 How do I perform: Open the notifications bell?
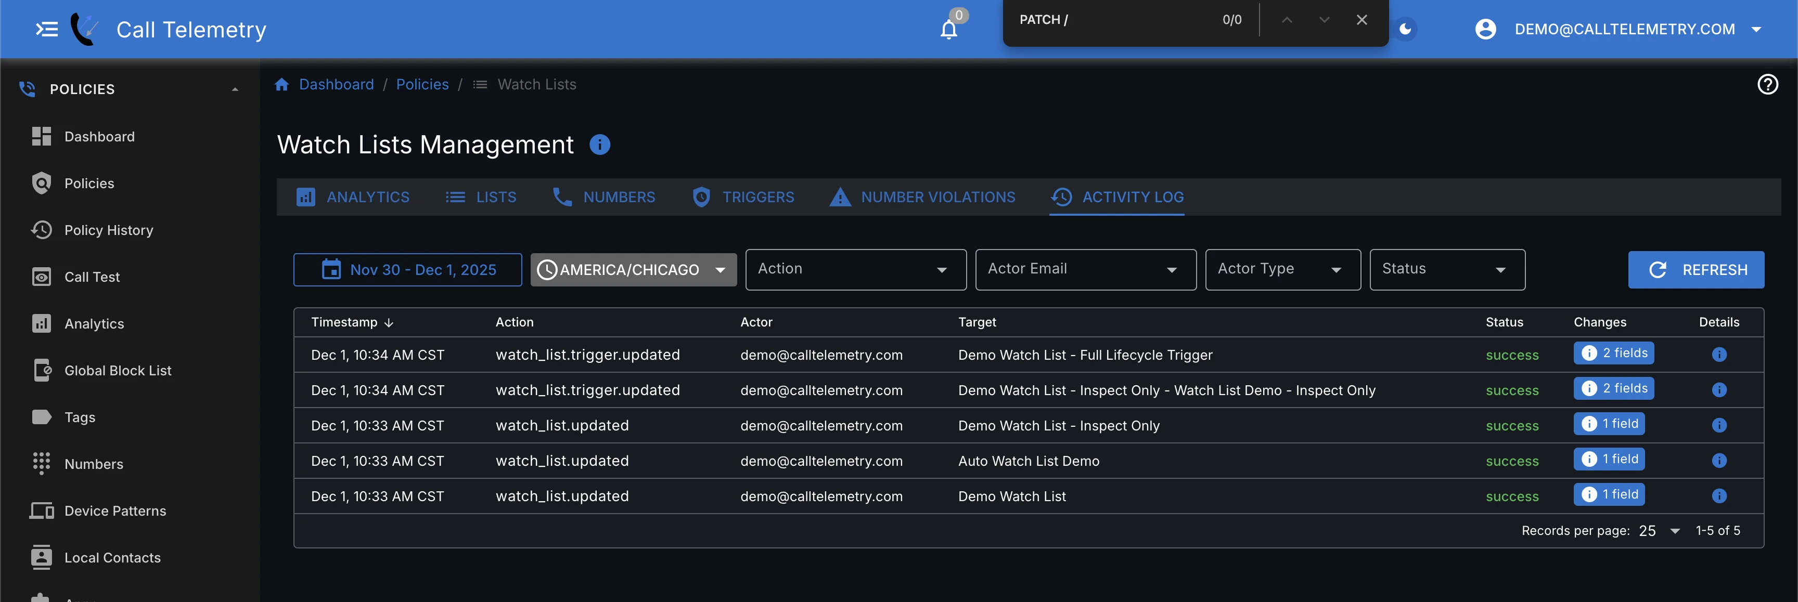coord(948,29)
